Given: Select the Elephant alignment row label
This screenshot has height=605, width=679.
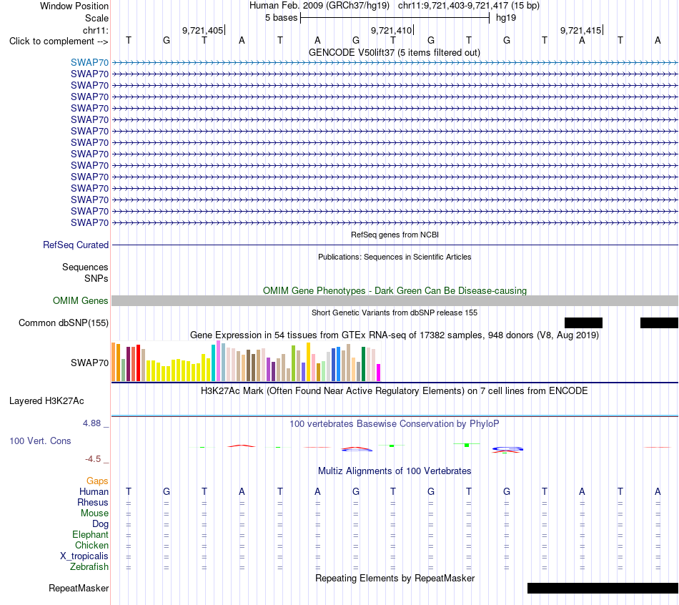Looking at the screenshot, I should click(x=90, y=534).
